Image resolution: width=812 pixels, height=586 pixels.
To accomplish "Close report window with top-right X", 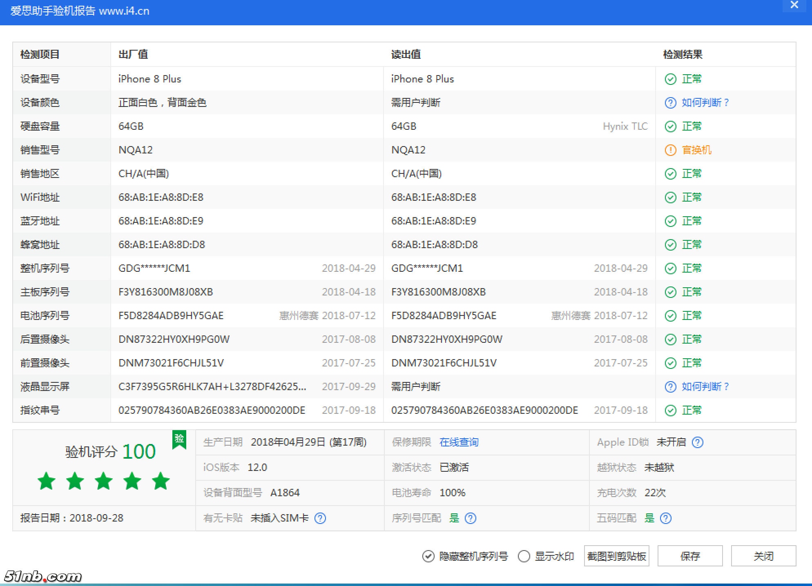I will pyautogui.click(x=794, y=5).
